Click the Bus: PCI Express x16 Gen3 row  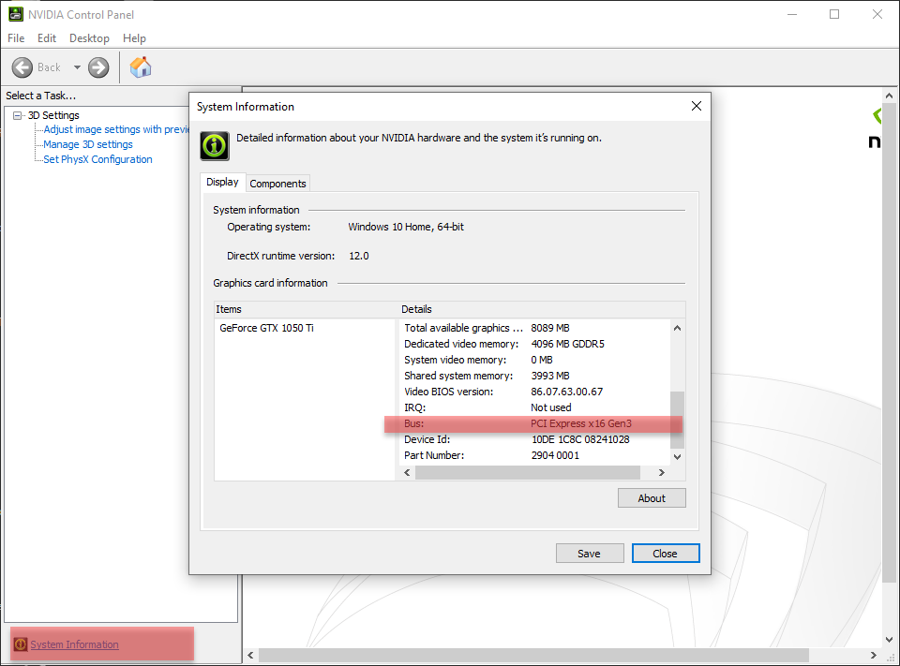(533, 424)
